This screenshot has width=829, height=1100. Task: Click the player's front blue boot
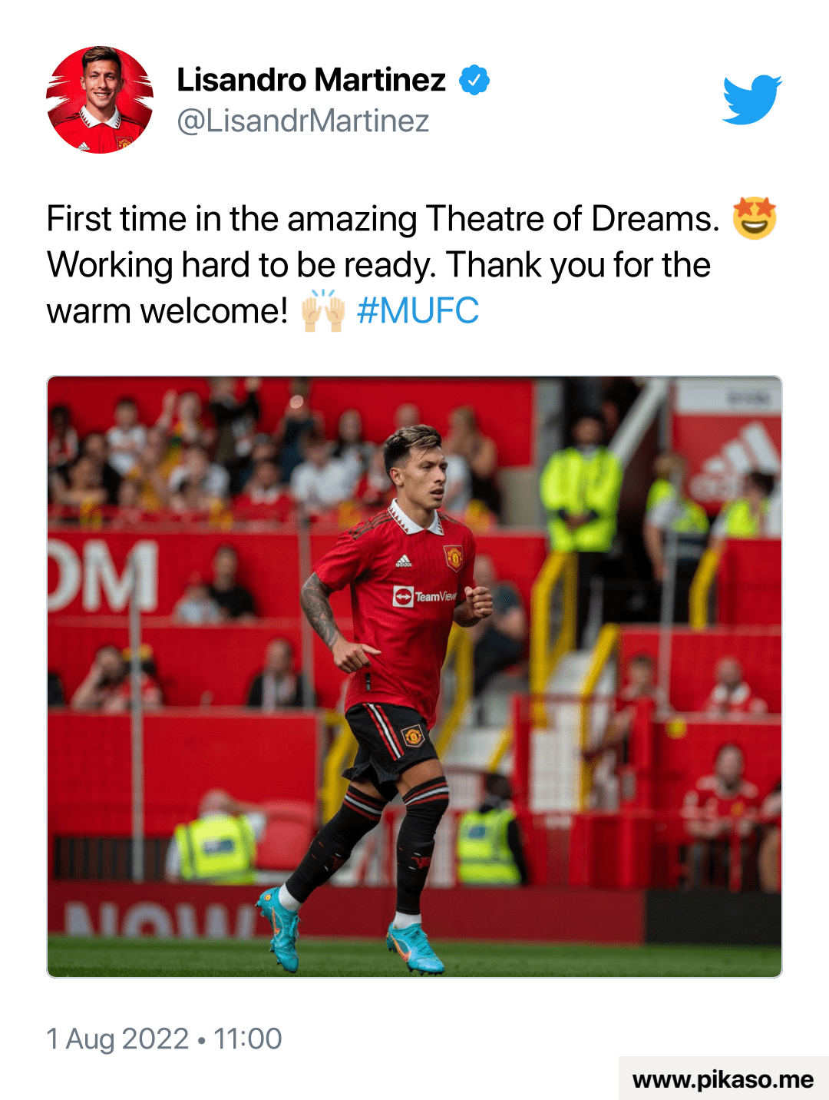(x=415, y=949)
